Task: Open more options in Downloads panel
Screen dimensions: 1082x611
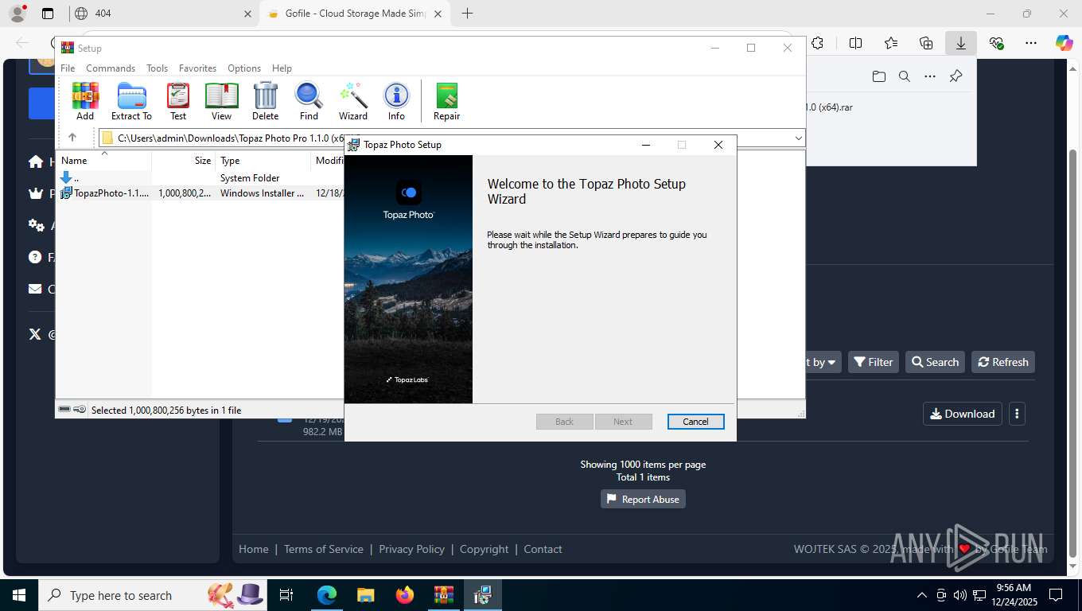Action: [929, 76]
